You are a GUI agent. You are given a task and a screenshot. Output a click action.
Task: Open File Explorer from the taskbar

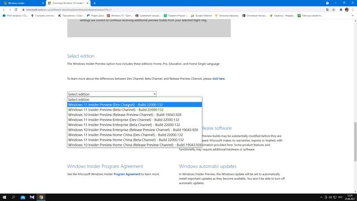pyautogui.click(x=23, y=197)
